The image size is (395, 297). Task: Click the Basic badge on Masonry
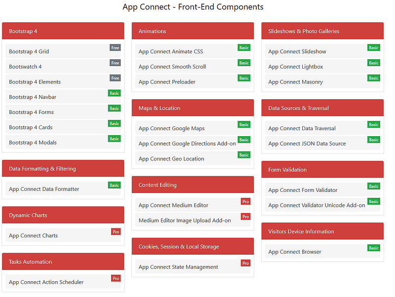pyautogui.click(x=374, y=78)
